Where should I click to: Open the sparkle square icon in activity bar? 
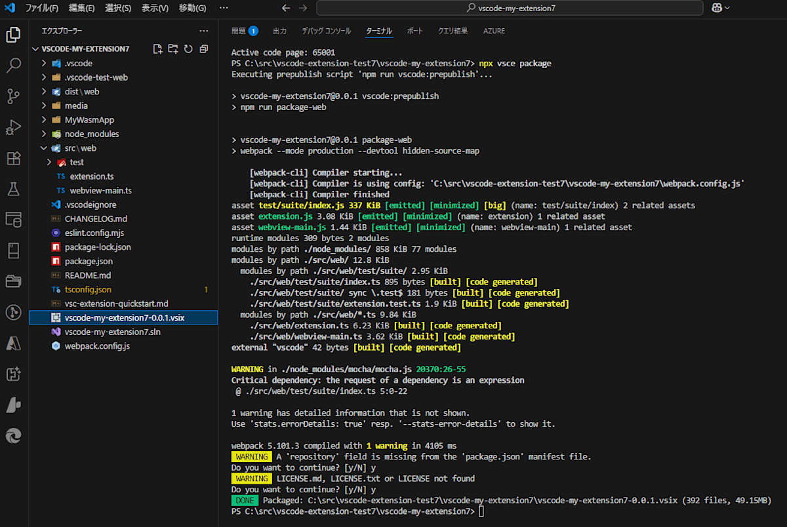pos(14,374)
